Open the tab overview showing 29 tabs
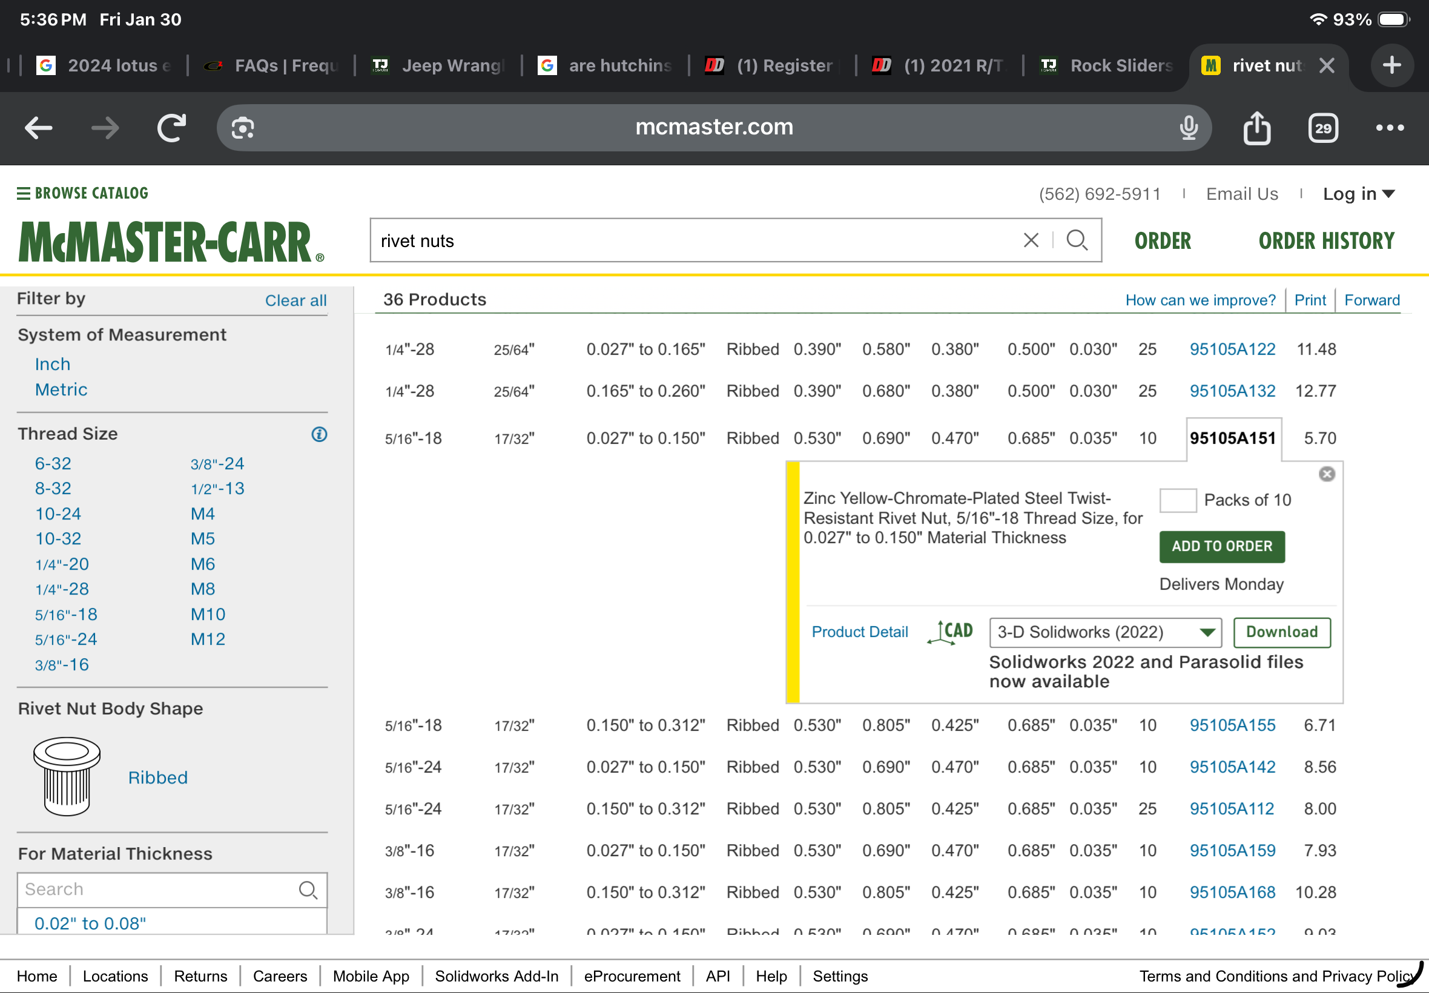1429x993 pixels. point(1322,128)
